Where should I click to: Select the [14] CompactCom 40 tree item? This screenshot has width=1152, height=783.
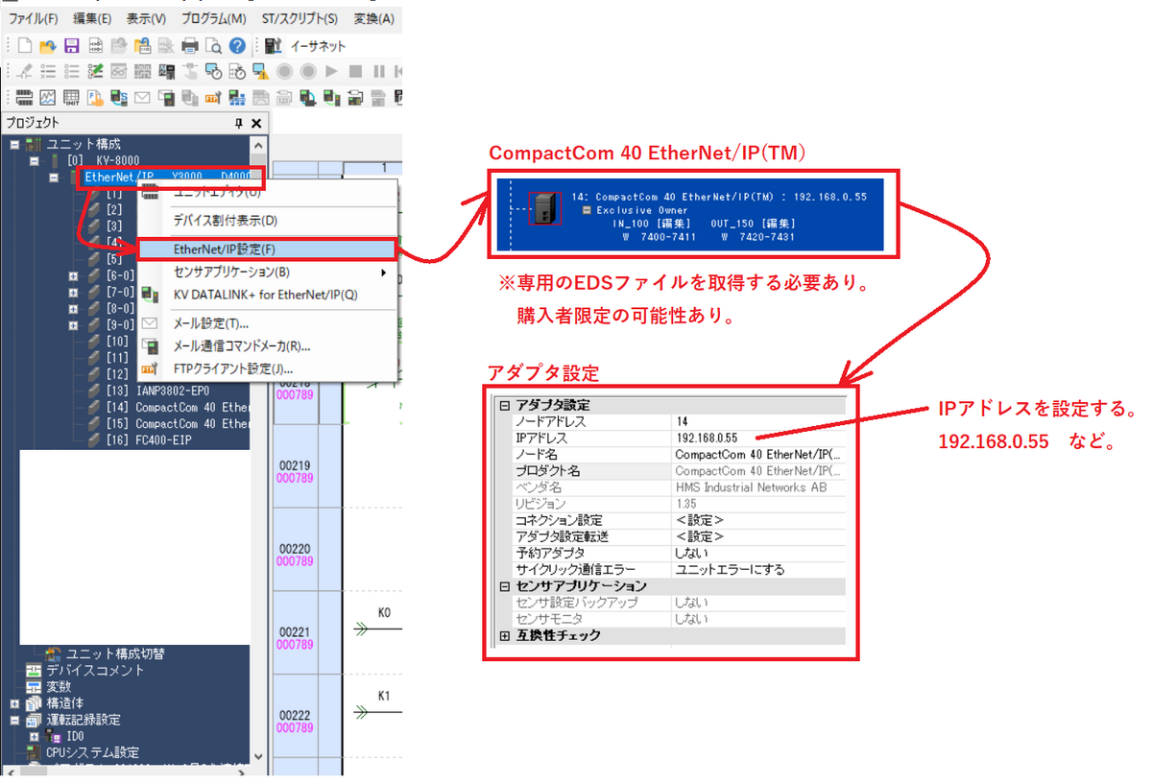179,407
